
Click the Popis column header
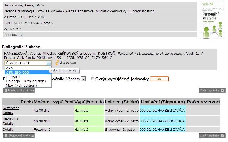click(27, 102)
